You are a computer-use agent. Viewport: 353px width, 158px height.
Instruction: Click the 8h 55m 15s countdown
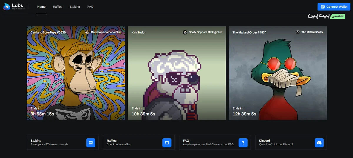click(42, 114)
